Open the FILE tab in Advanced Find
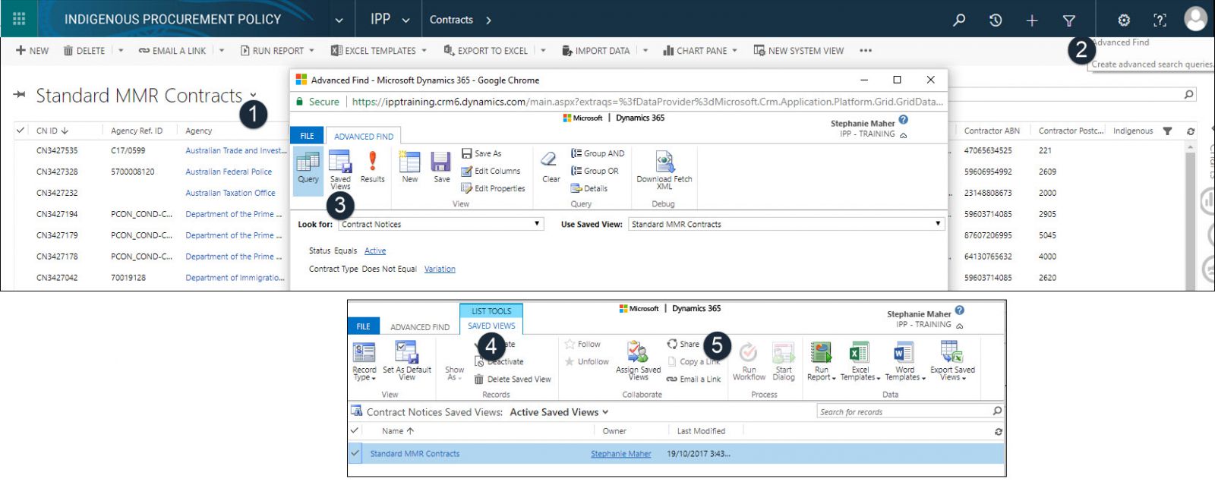This screenshot has width=1215, height=485. (x=307, y=136)
